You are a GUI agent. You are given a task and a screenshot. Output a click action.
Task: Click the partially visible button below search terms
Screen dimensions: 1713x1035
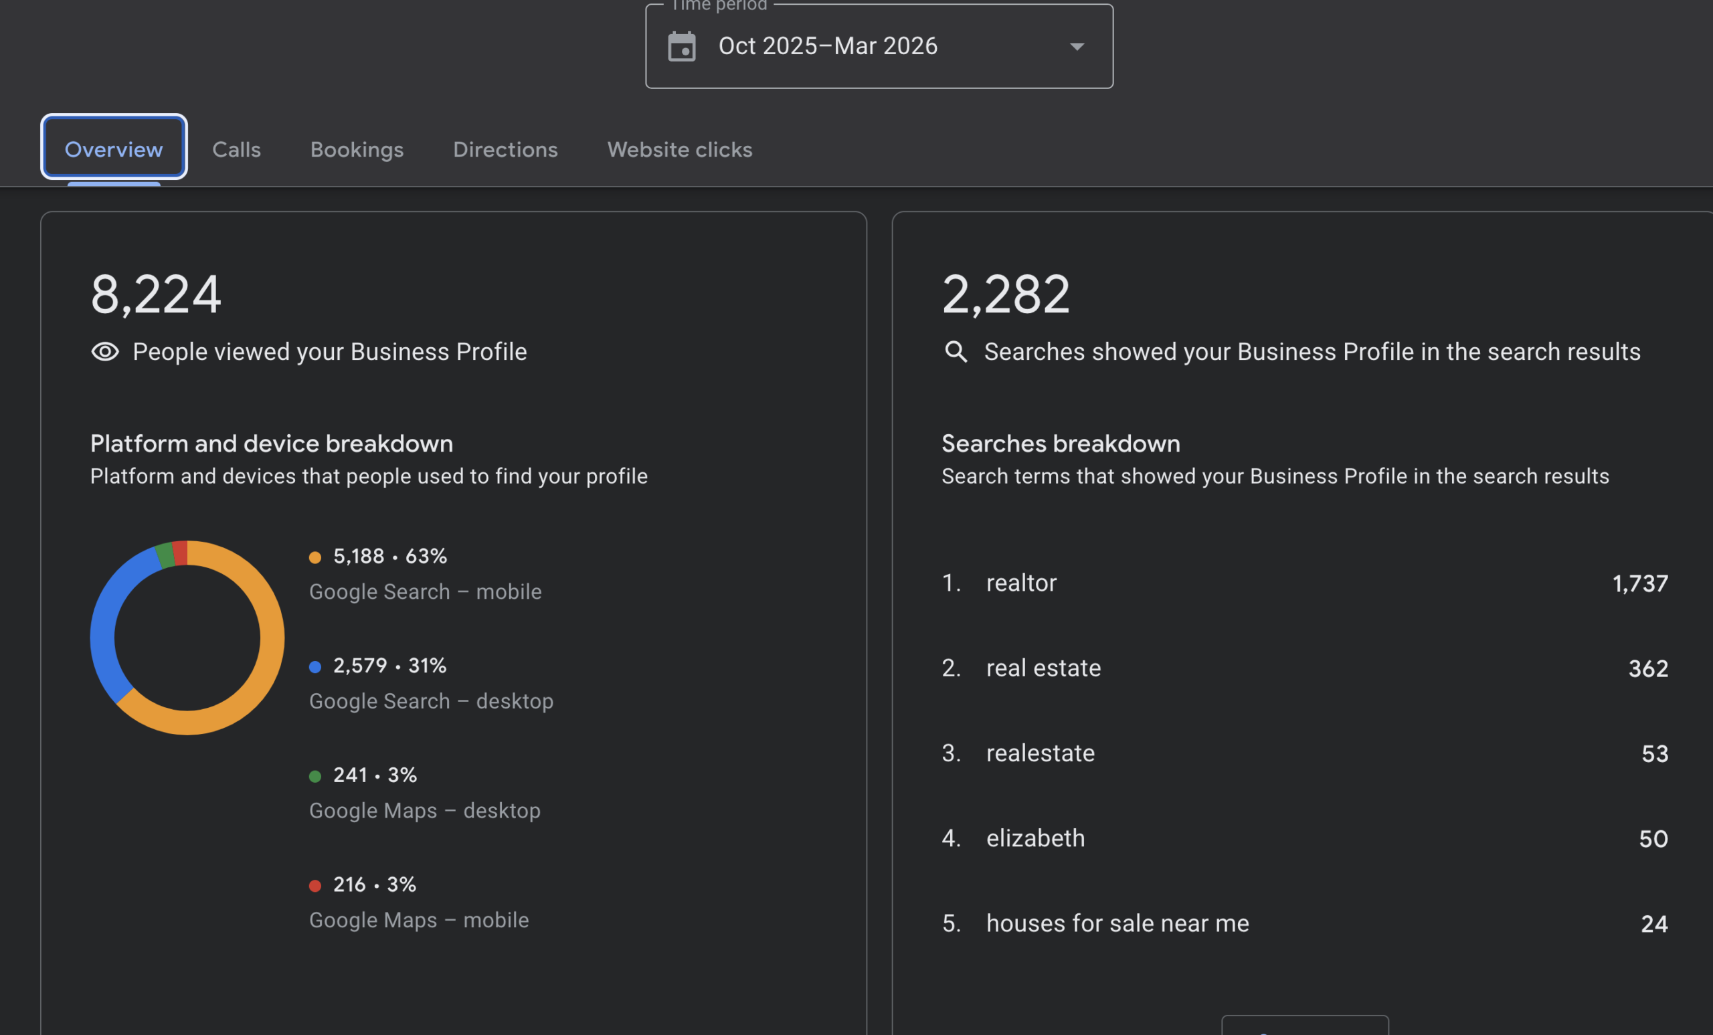1304,1026
